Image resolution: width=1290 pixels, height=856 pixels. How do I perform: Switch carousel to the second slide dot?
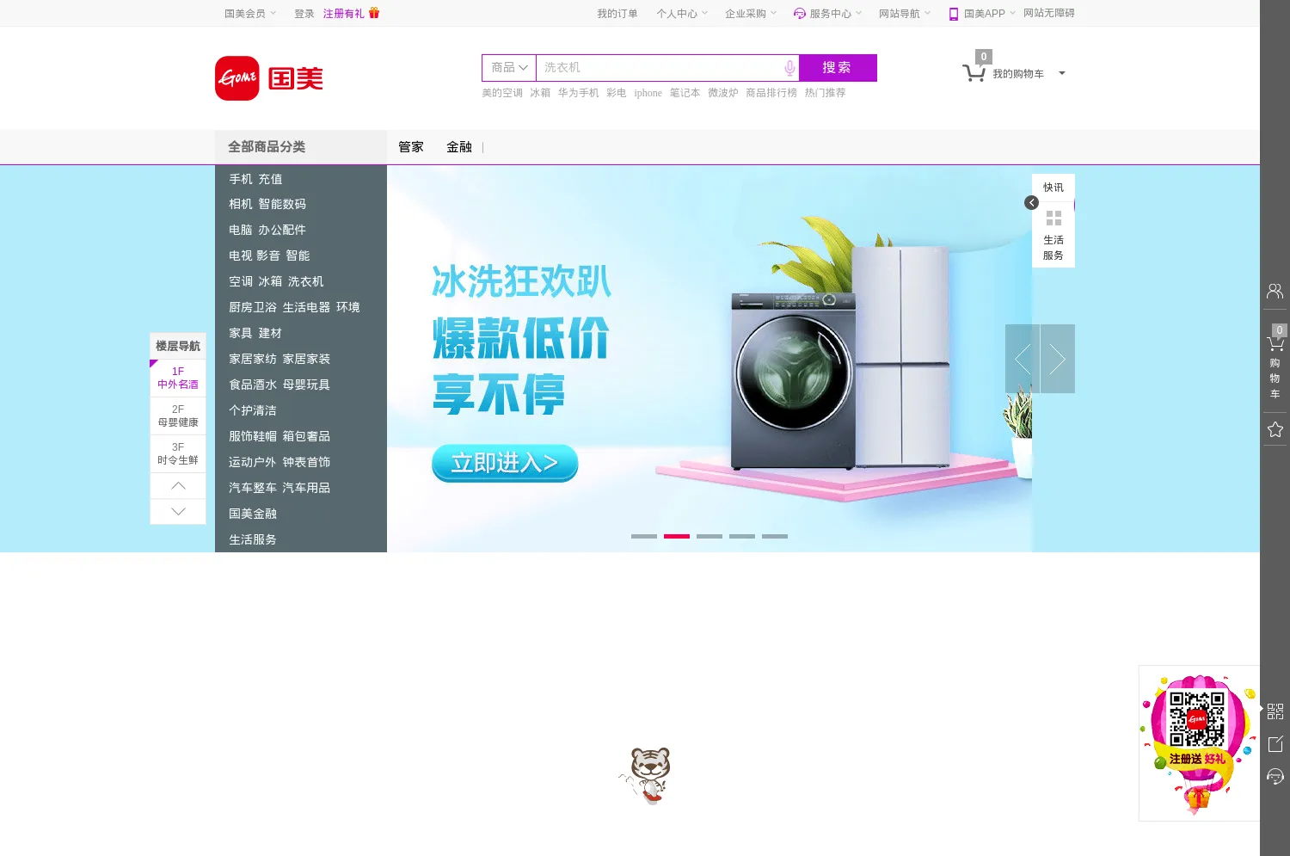(677, 535)
